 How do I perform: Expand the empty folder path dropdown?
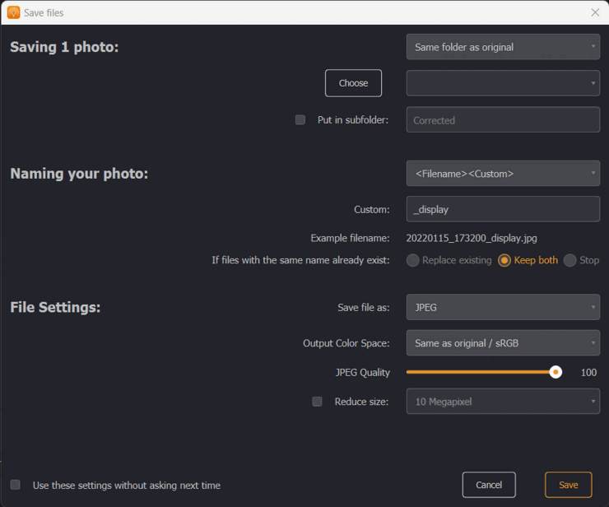click(x=503, y=83)
